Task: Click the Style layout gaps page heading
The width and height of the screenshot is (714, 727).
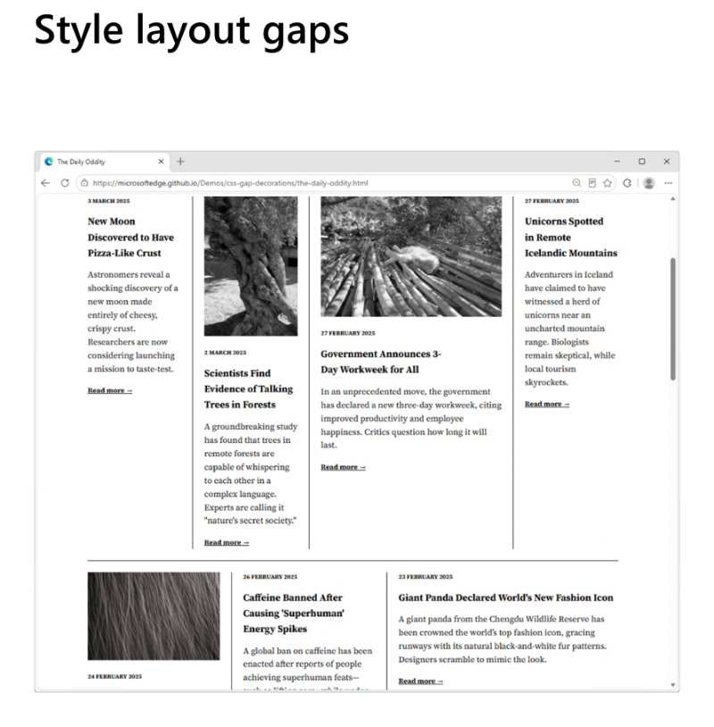Action: click(191, 31)
